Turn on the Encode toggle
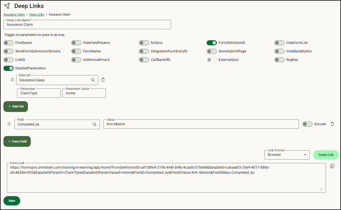The image size is (341, 210). (307, 124)
